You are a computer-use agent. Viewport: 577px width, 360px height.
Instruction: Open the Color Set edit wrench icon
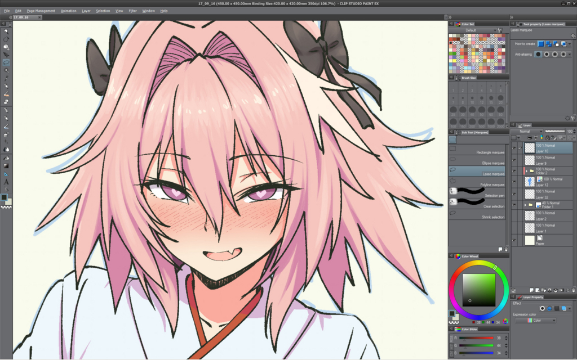[x=500, y=30]
